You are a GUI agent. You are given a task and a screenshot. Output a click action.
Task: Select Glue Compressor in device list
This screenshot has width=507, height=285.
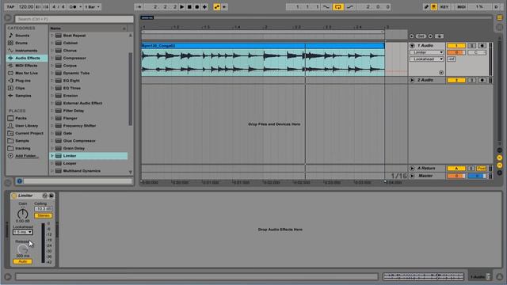[79, 141]
